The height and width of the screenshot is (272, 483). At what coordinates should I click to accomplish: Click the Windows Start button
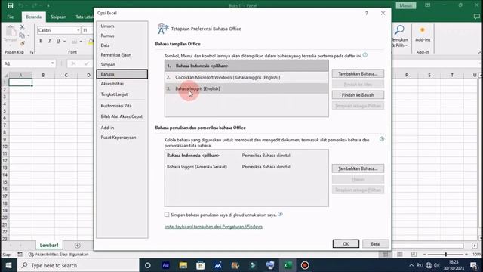(x=8, y=265)
